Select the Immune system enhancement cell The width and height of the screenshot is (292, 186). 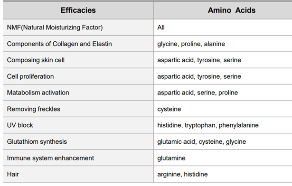click(78, 158)
